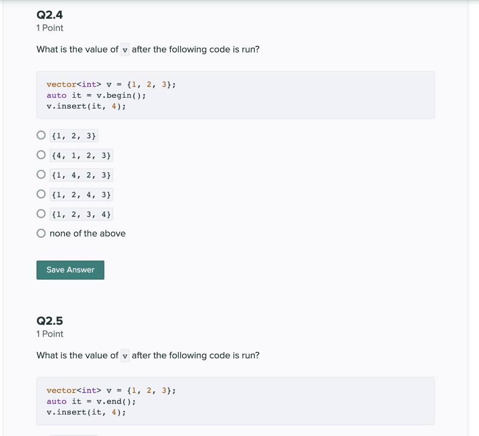Select the 'none of the above' option
479x436 pixels.
(x=41, y=233)
